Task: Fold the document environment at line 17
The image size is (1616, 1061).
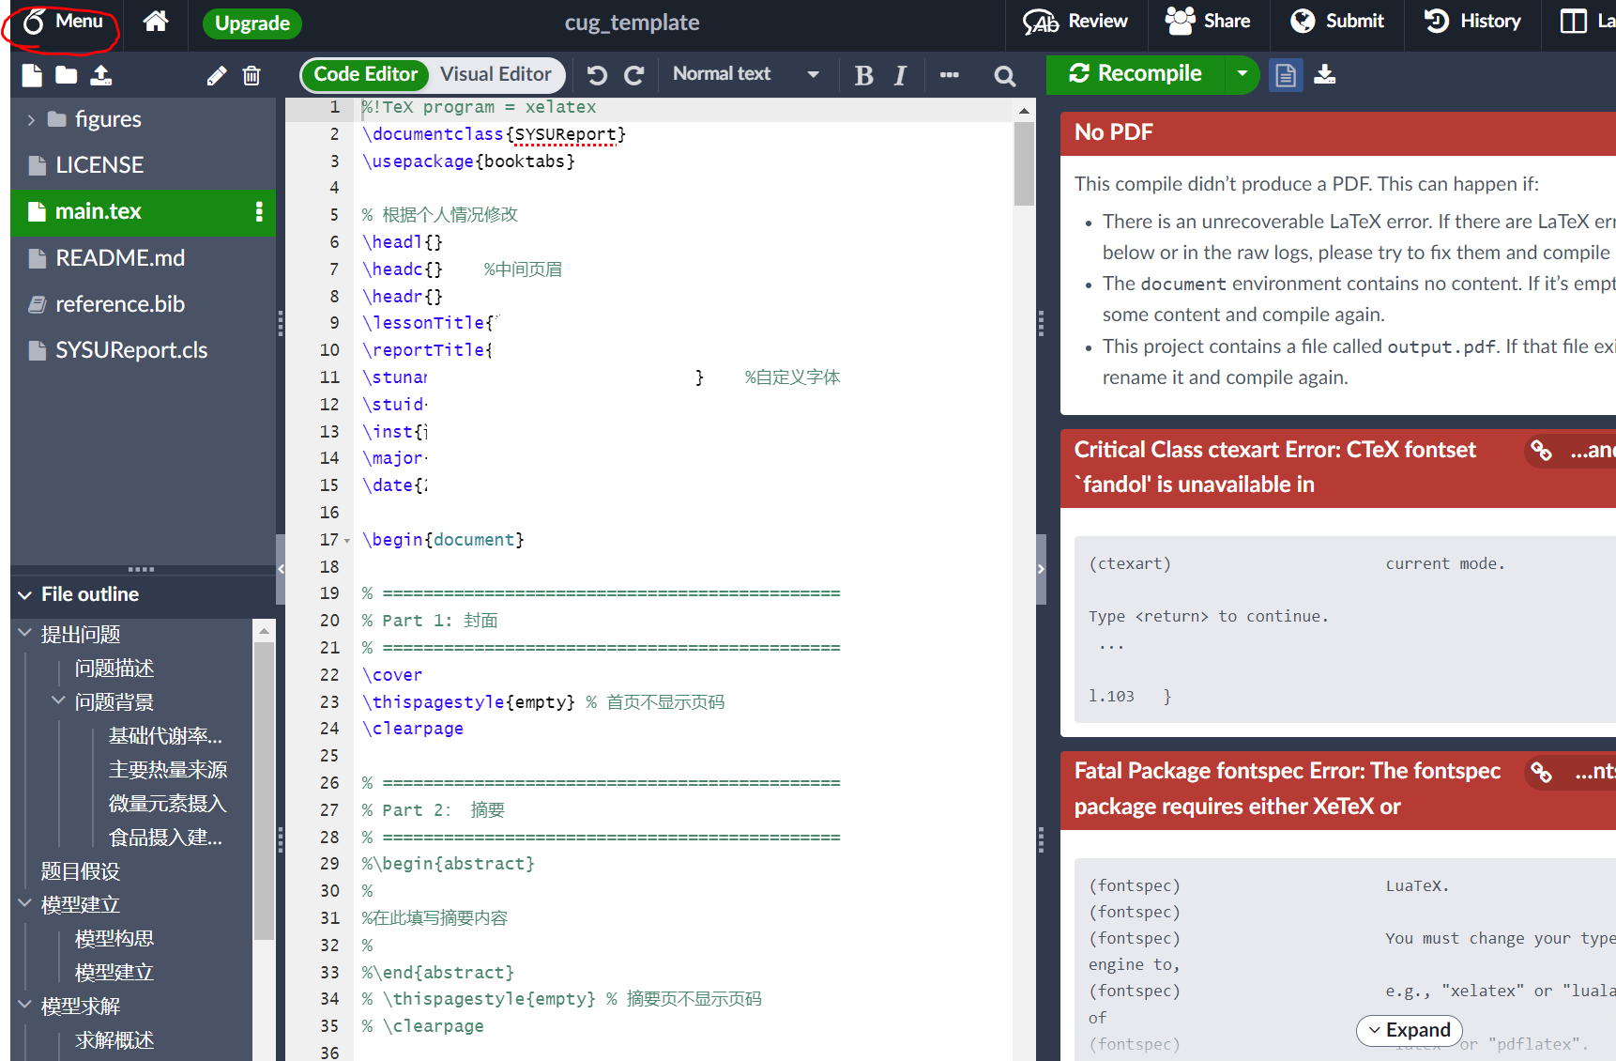Action: [347, 541]
